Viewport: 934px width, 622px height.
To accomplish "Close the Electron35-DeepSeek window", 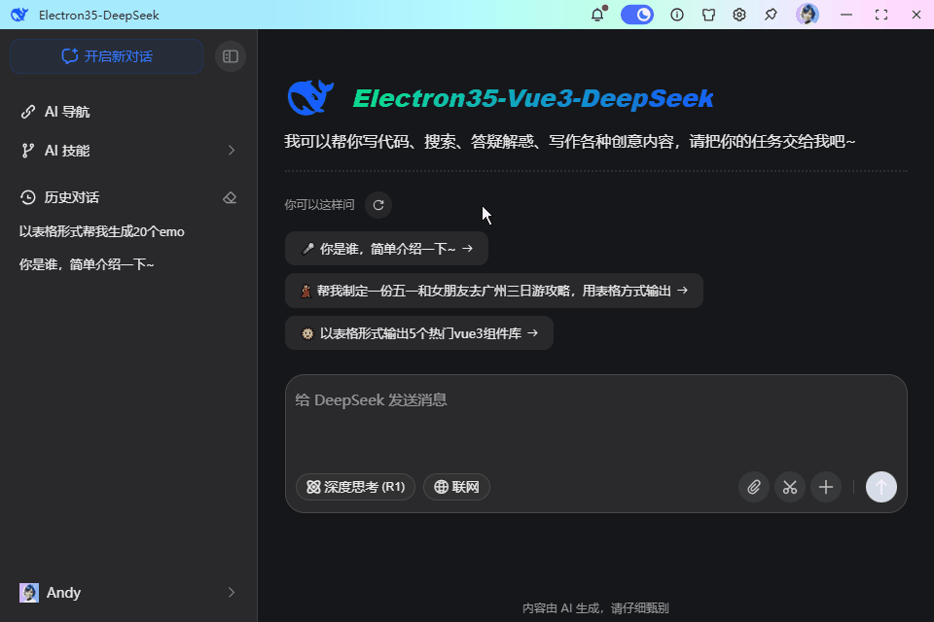I will 916,15.
